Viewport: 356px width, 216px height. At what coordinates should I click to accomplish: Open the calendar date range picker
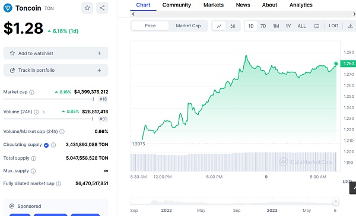pos(317,26)
